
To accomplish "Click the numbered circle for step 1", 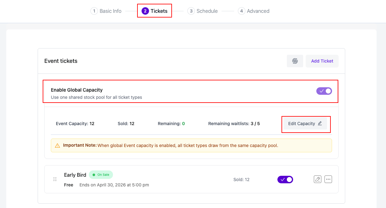I will (94, 11).
